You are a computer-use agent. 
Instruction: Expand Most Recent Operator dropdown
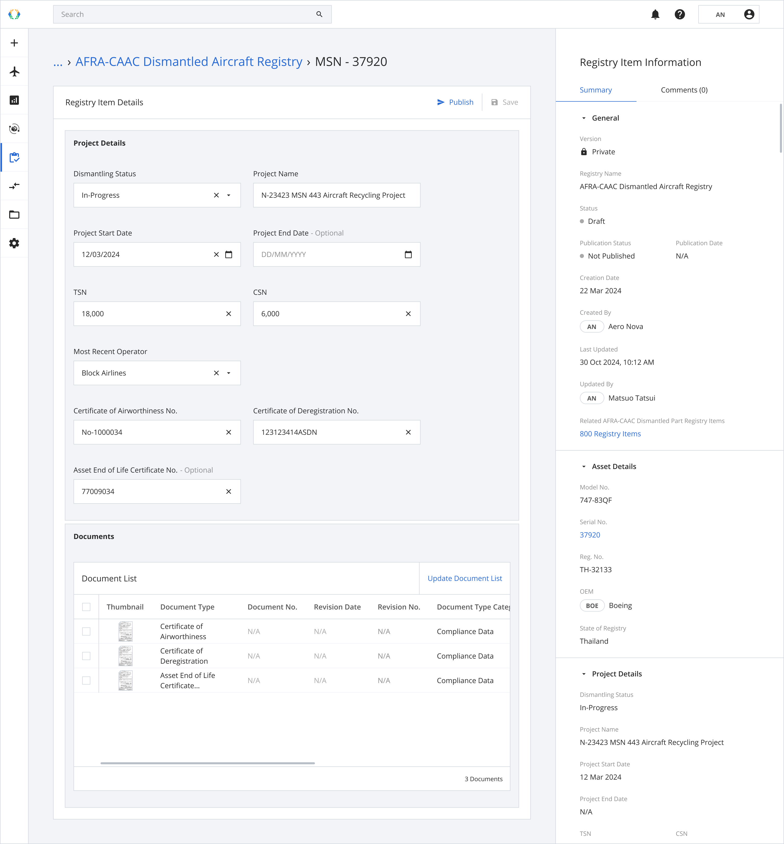(x=229, y=373)
